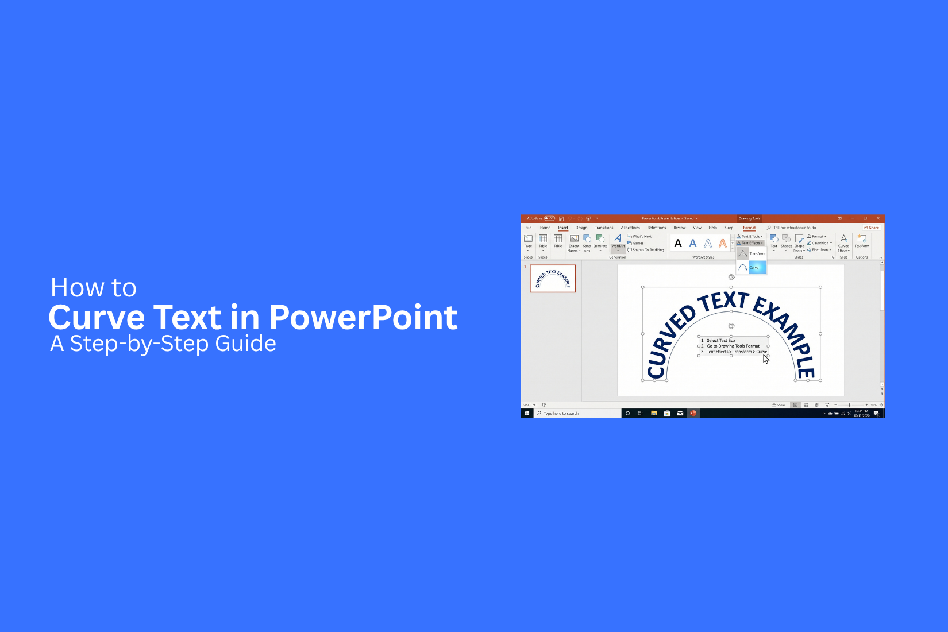Open Task View on the taskbar
The width and height of the screenshot is (948, 632).
tap(640, 413)
